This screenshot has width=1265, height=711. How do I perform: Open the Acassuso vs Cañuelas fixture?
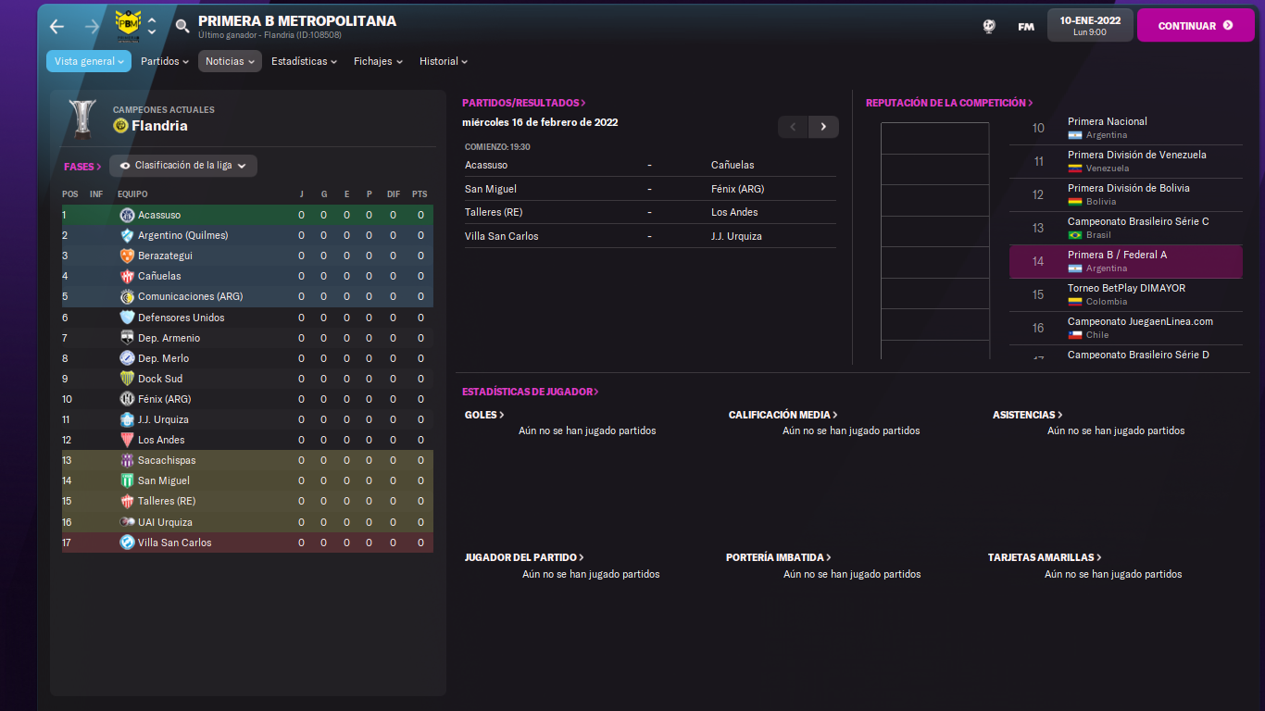click(650, 165)
